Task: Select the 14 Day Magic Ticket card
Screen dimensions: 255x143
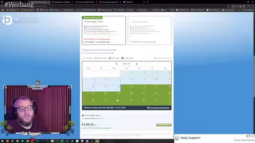Action: pyautogui.click(x=104, y=30)
